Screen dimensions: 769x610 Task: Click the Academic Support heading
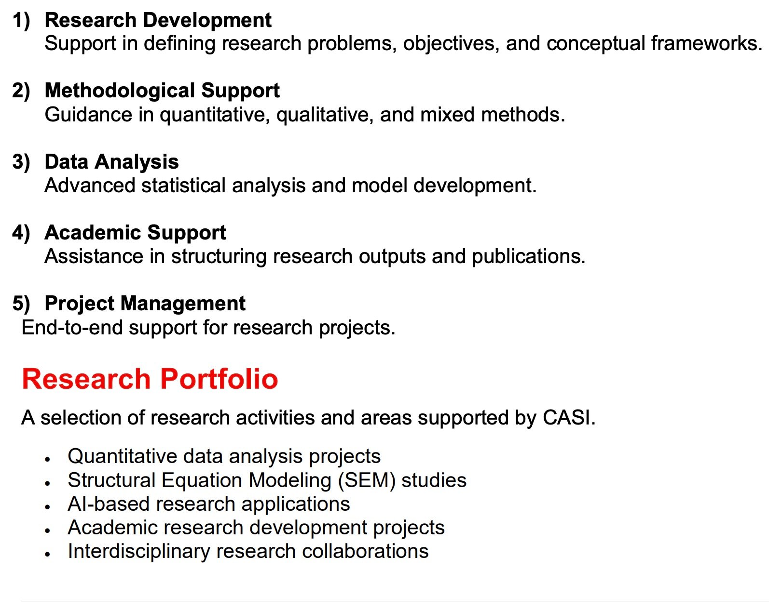tap(135, 233)
